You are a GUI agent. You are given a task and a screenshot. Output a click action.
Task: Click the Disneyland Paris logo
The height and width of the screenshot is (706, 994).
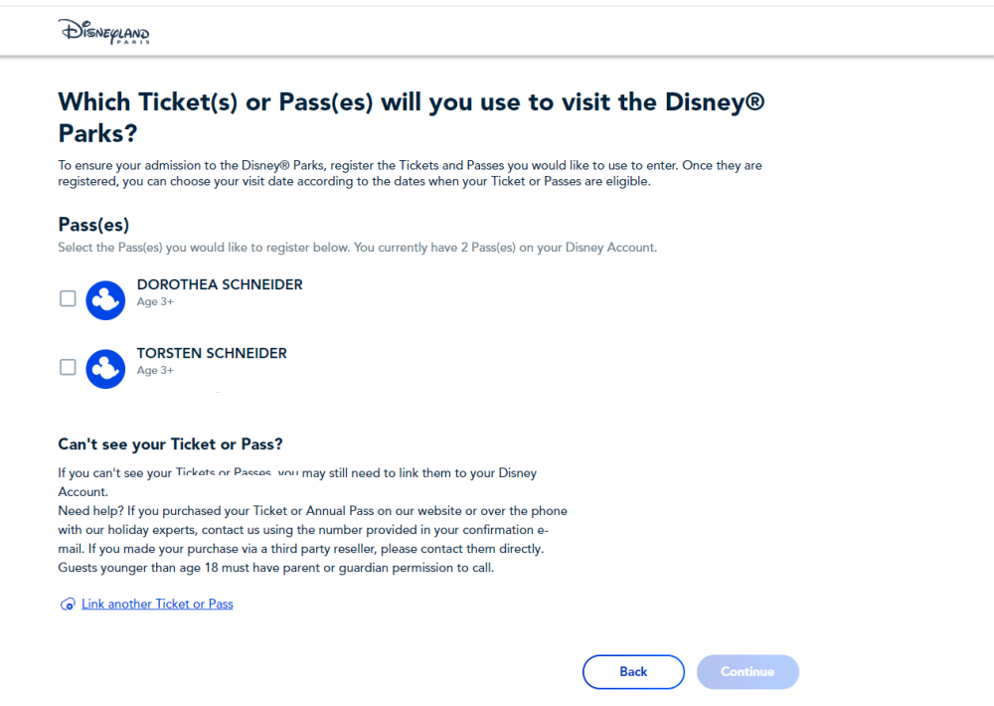[104, 31]
